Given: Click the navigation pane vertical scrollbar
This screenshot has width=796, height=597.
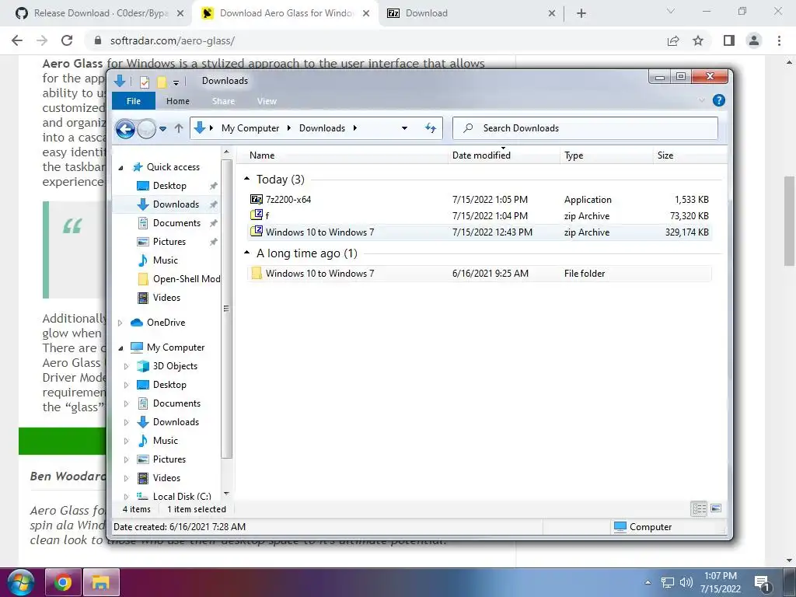Looking at the screenshot, I should (226, 309).
